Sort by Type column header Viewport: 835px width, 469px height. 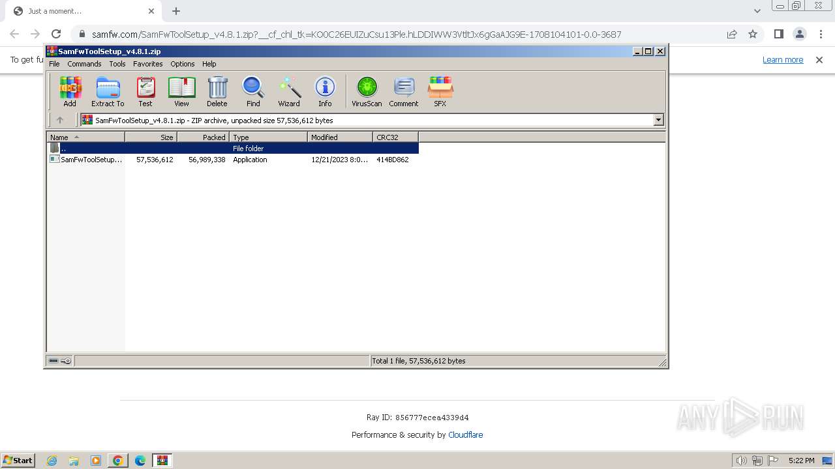[x=268, y=137]
